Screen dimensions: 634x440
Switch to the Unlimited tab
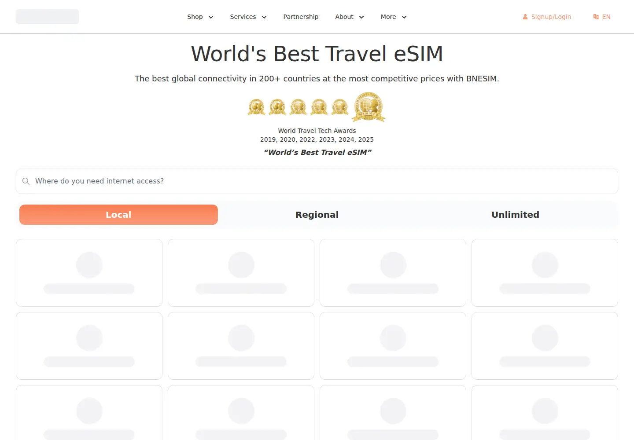tap(515, 215)
